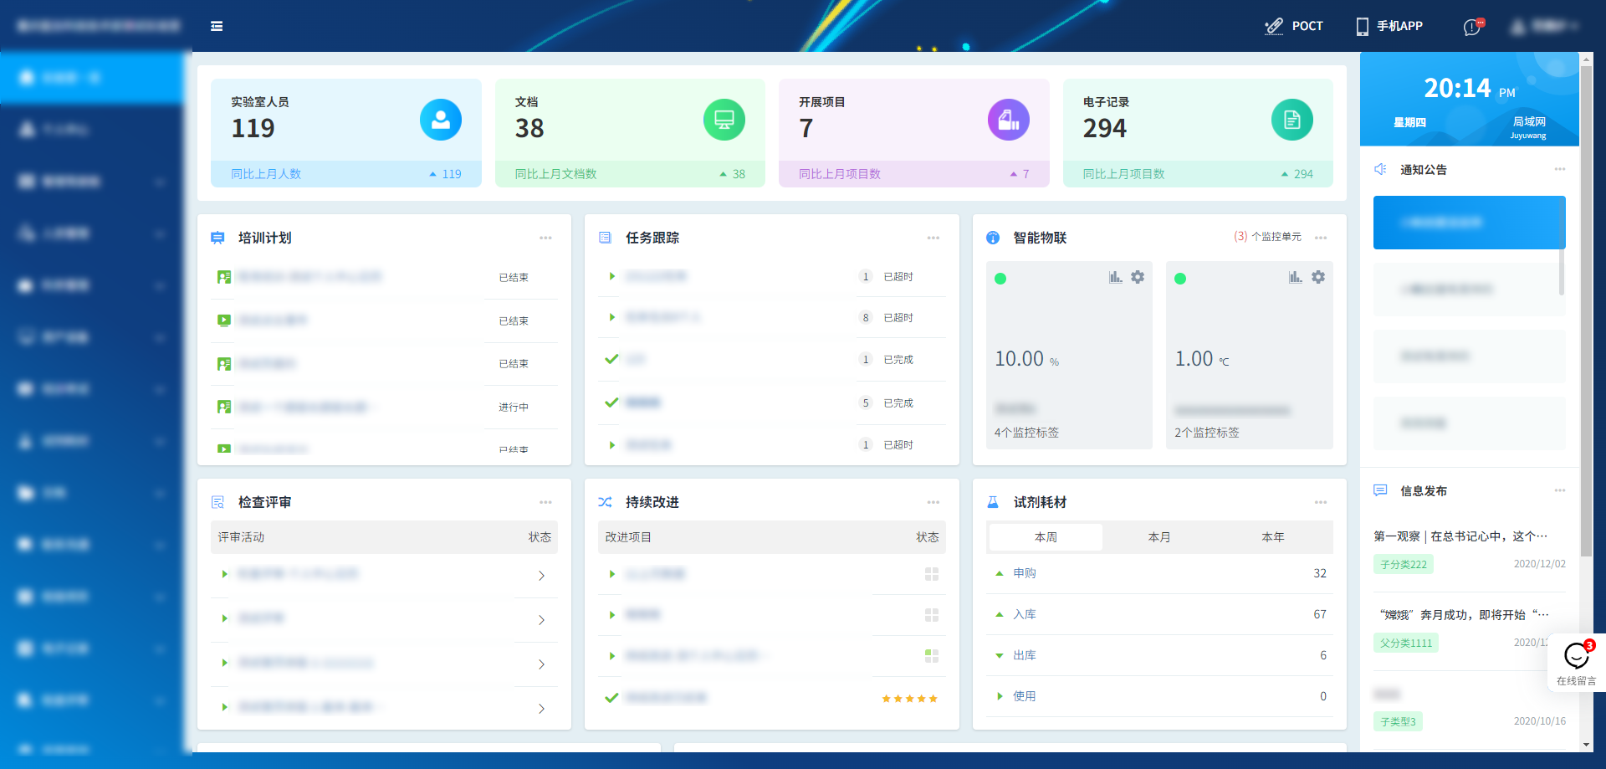This screenshot has width=1606, height=769.
Task: Open the 在线留言 chat widget
Action: [x=1576, y=662]
